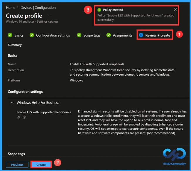Navigate to Home breadcrumb
Image resolution: width=191 pixels, height=171 pixels.
[x=11, y=8]
